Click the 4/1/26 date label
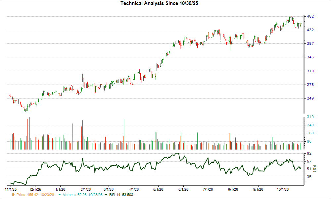Screen dimensions: 331x199 [x=134, y=189]
